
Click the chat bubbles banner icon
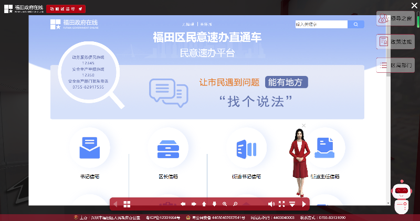coord(169,93)
